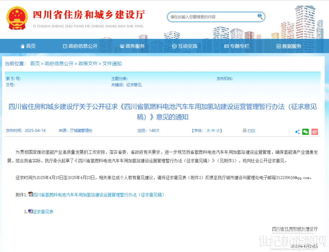Screen dimensions: 329x252
Task: Open the 政府信息公开 navigation menu
Action: click(80, 46)
